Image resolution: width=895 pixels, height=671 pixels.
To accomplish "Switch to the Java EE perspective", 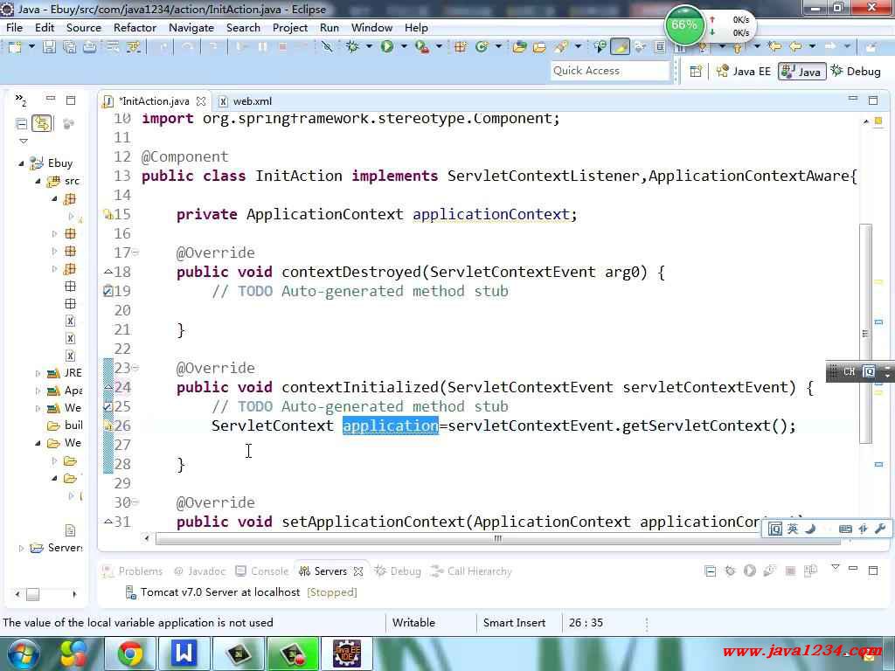I will click(x=744, y=72).
